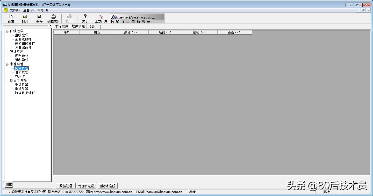
Task: Click the 删除水准段 button
Action: click(x=107, y=186)
